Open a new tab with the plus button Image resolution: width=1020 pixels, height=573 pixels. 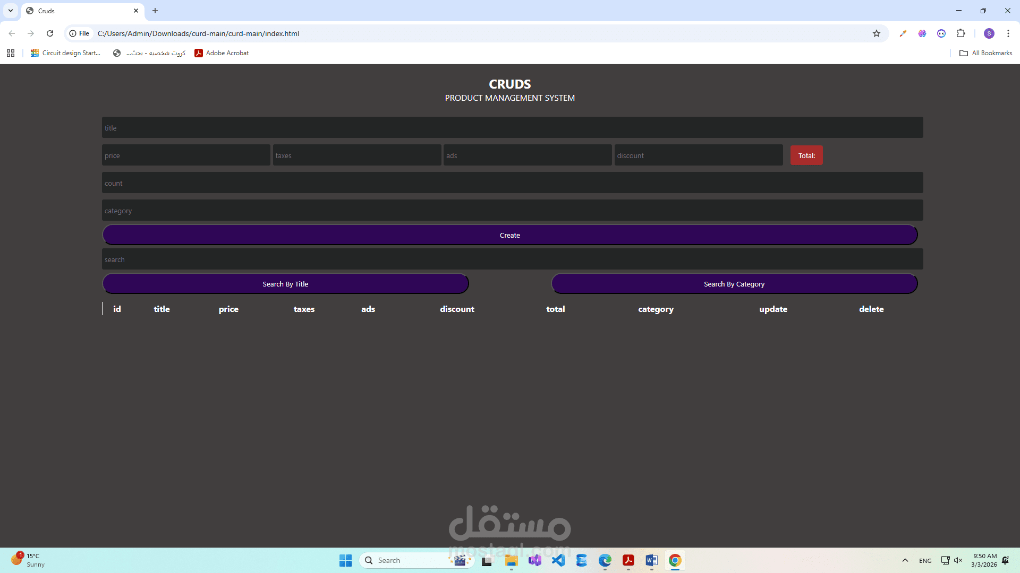[x=155, y=11]
